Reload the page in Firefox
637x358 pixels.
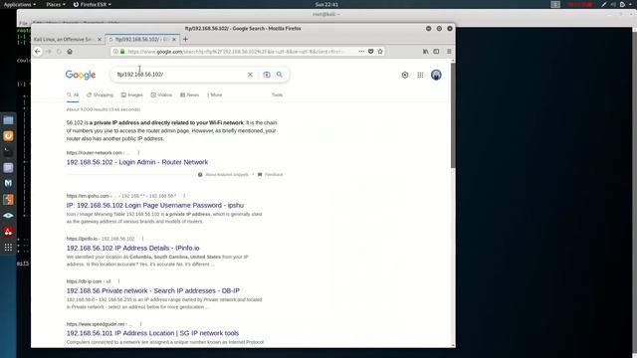point(60,52)
